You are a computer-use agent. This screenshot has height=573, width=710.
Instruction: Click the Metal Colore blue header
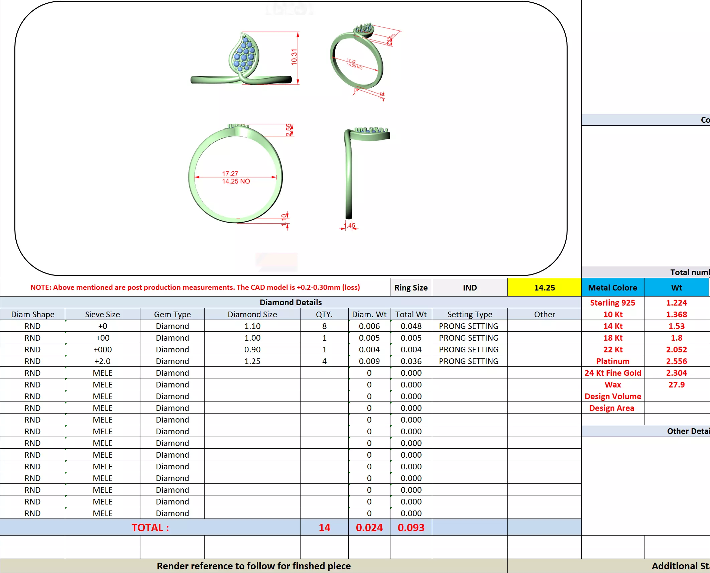coord(612,288)
